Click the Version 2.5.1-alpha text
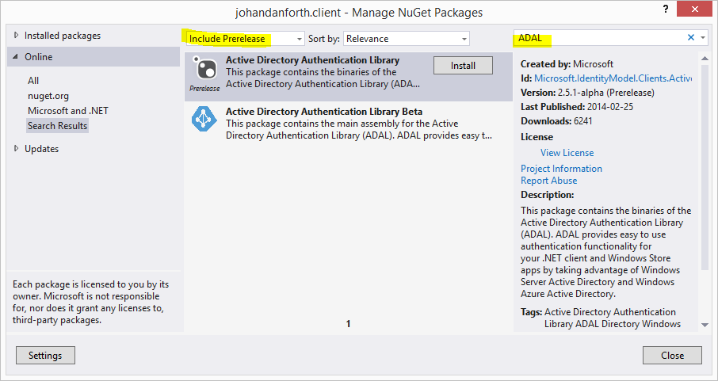Viewport: 718px width, 381px height. 587,93
